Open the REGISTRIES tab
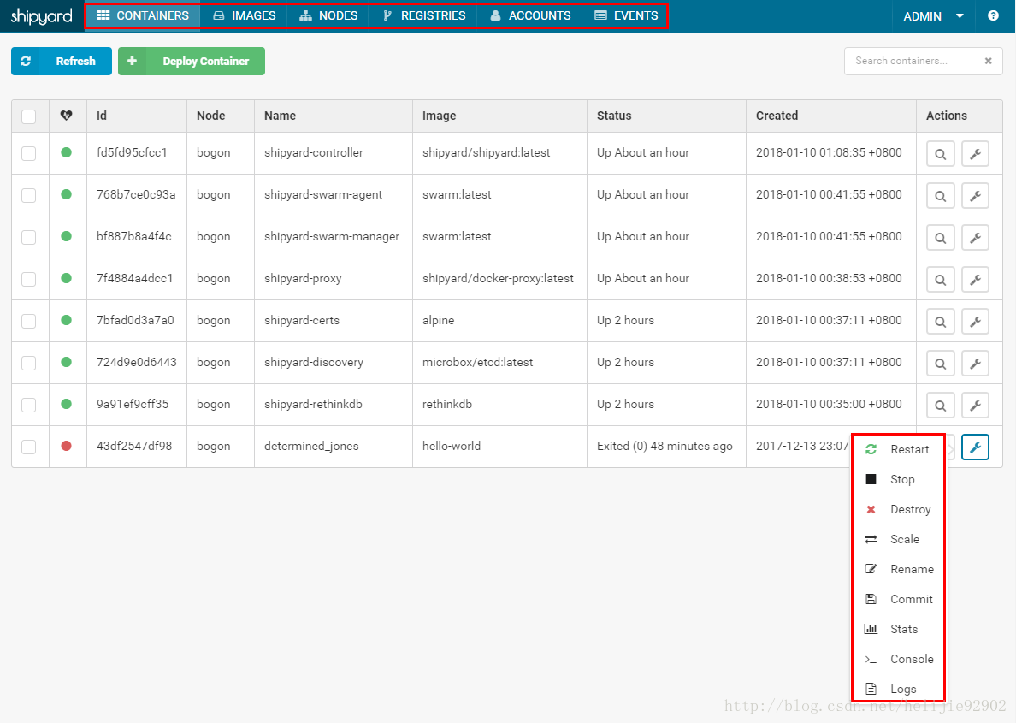 [x=424, y=15]
